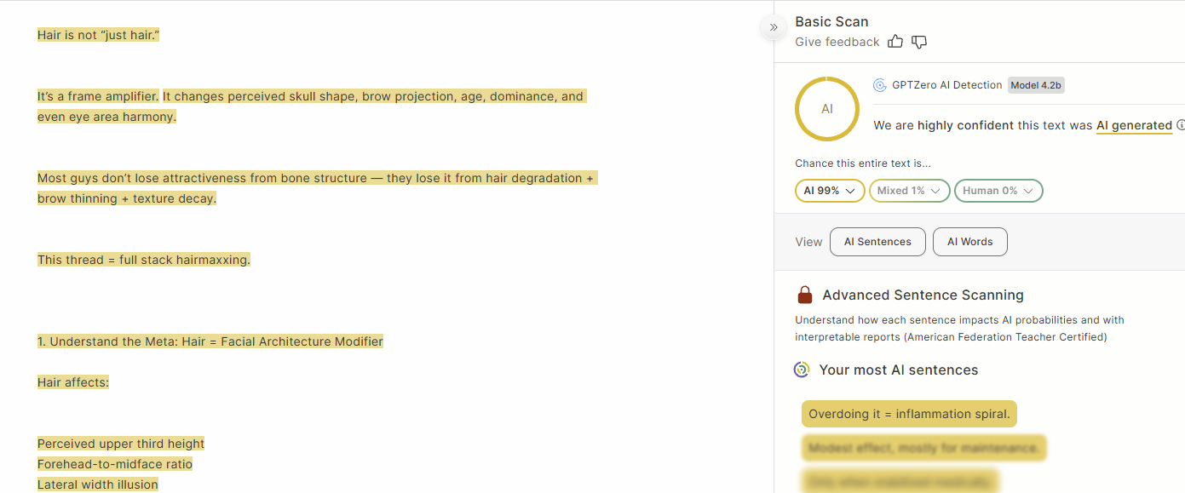Click the thumbs down feedback icon
The image size is (1185, 493).
(x=919, y=42)
